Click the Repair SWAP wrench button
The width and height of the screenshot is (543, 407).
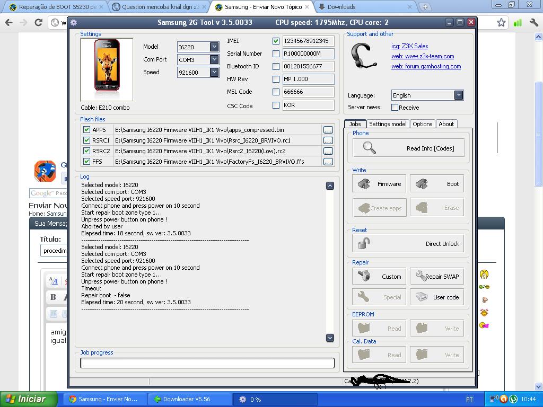pos(437,277)
